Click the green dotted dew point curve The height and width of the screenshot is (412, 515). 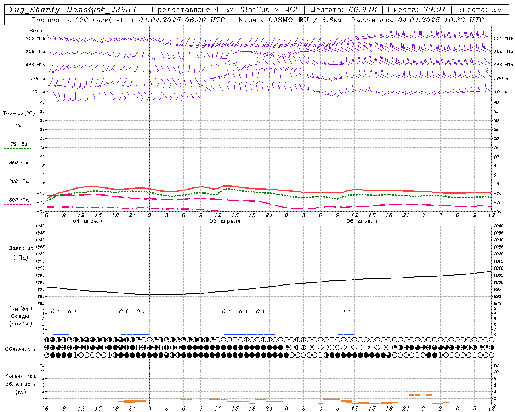(x=270, y=193)
